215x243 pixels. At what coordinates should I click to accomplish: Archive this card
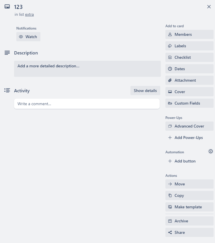[x=189, y=221]
